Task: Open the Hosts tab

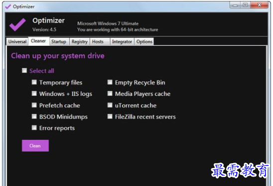Action: click(x=100, y=42)
